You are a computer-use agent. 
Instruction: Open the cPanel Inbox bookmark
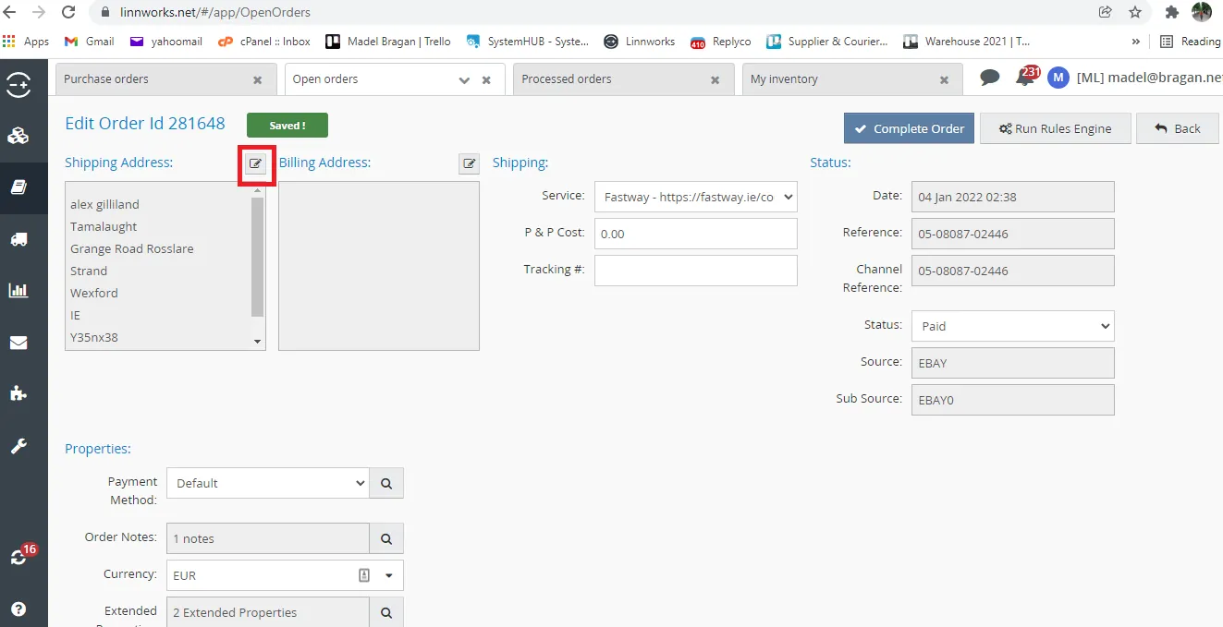[x=264, y=42]
